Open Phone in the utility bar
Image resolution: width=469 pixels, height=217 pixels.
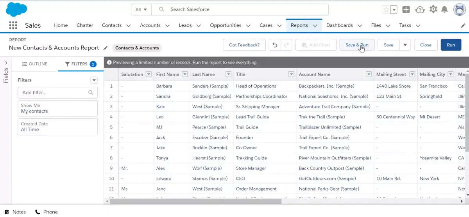(x=47, y=212)
